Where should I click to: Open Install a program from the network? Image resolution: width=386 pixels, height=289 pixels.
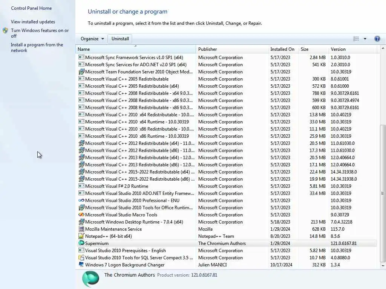pos(37,47)
